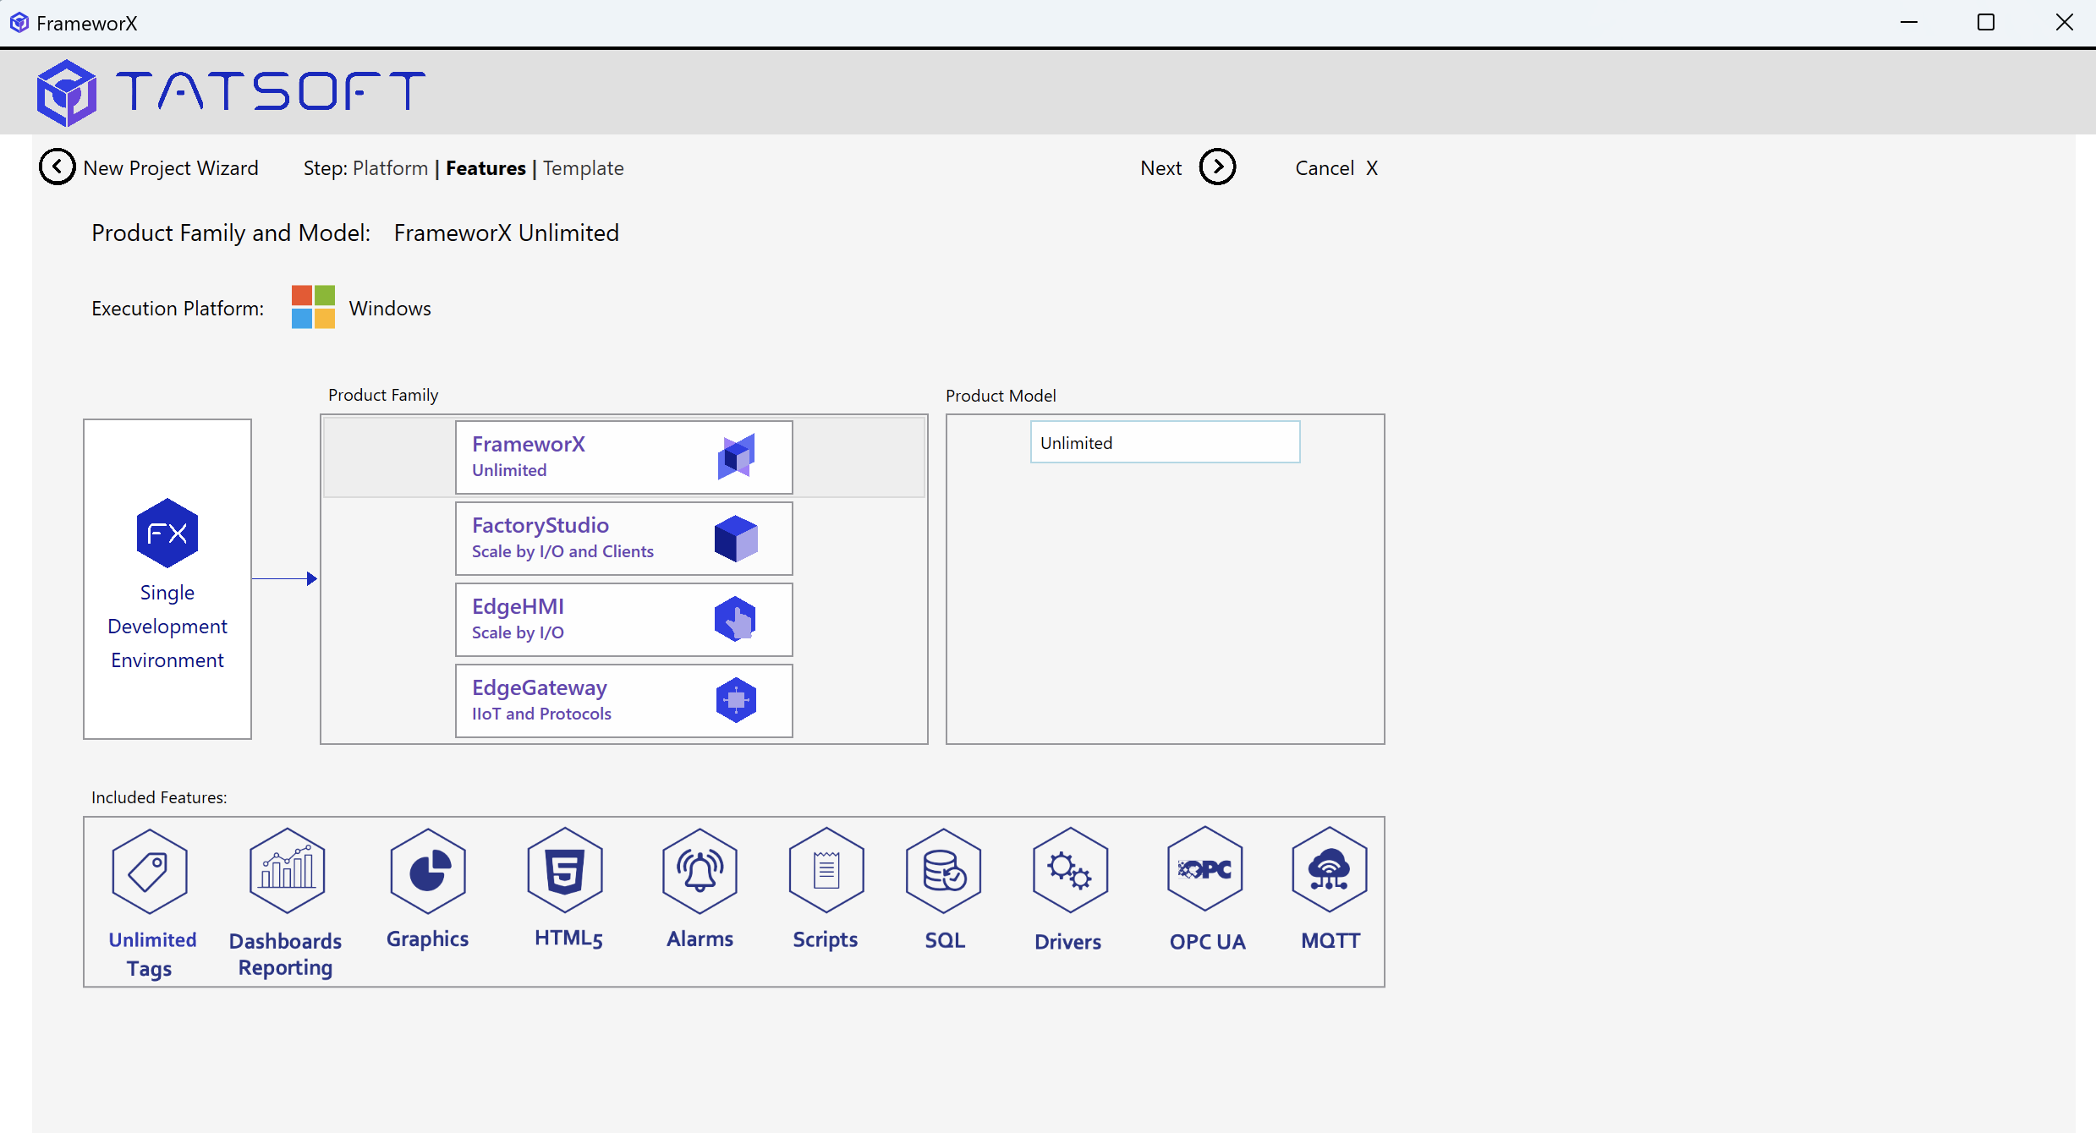
Task: Select the Unlimited product model entry
Action: (x=1165, y=442)
